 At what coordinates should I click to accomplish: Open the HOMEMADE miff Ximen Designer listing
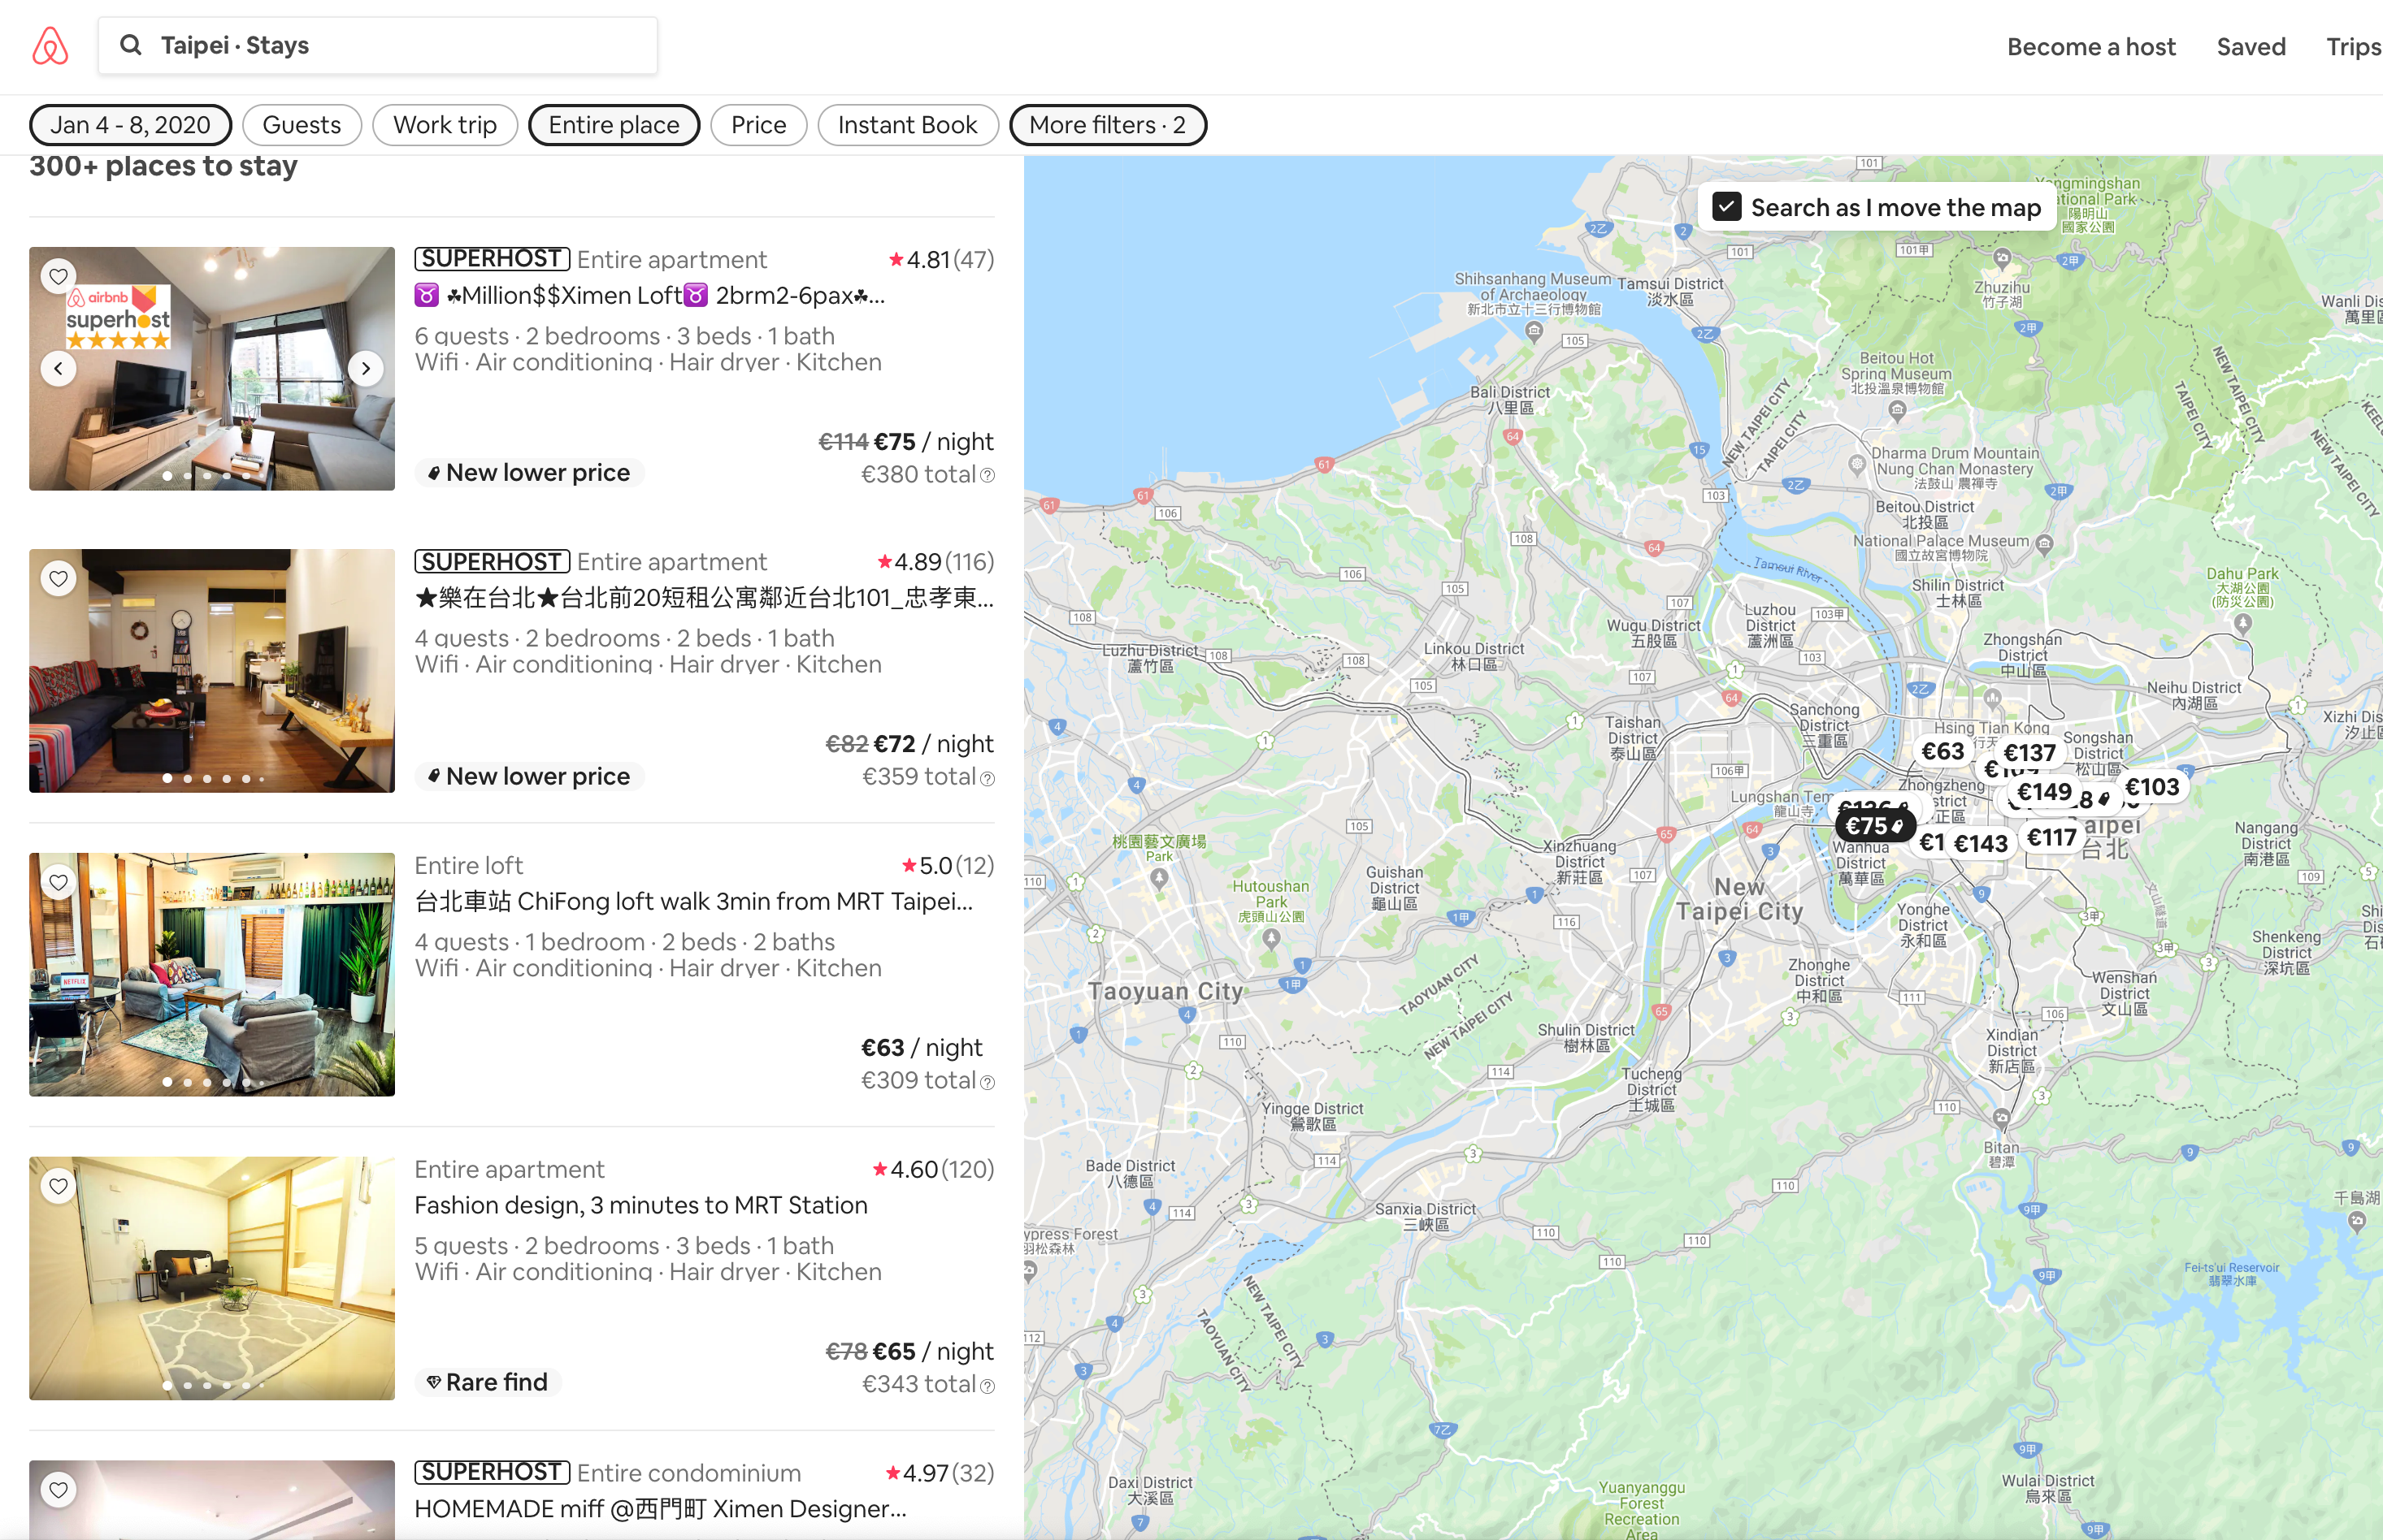point(660,1508)
